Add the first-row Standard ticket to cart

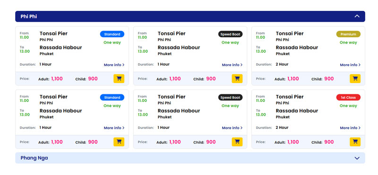tap(119, 78)
